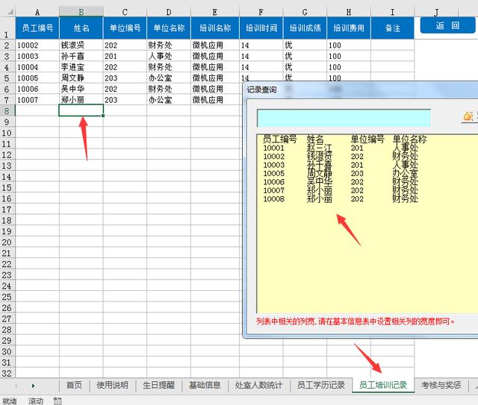The height and width of the screenshot is (405, 478).
Task: Click the 人事处 cell in row 3
Action: 169,56
